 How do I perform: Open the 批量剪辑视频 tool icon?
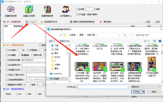click(47, 9)
